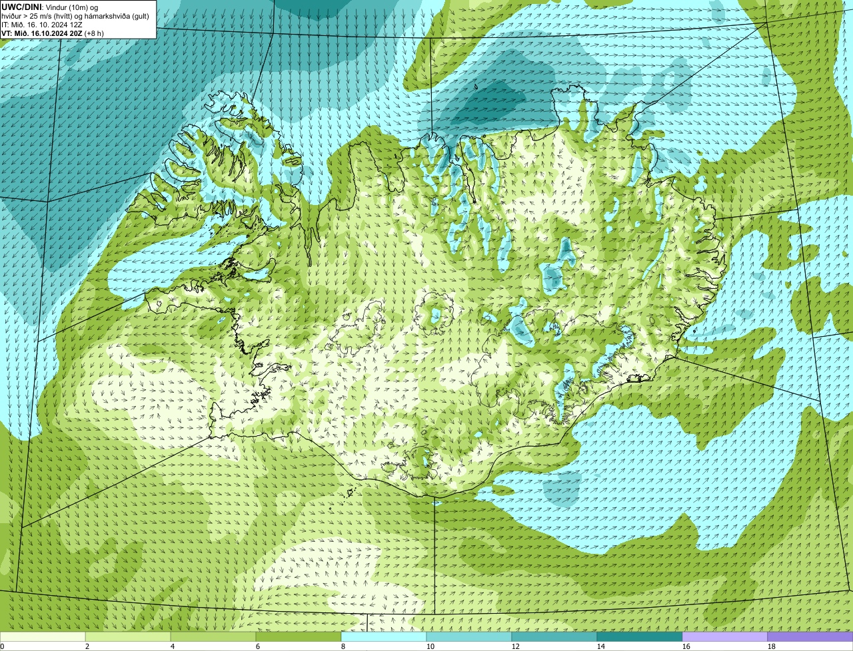Select the legend scale label "8"
The height and width of the screenshot is (651, 853).
343,646
